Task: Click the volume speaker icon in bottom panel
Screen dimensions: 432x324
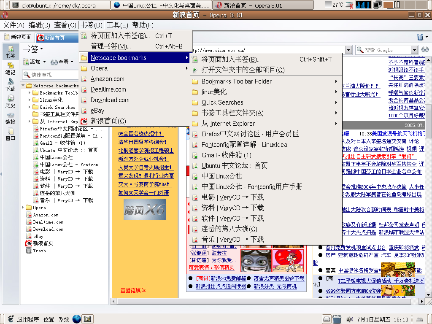Action: coord(349,319)
